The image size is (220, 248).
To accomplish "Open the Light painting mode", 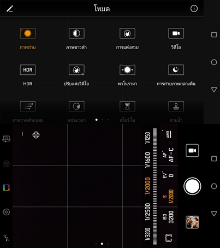I will click(x=28, y=106).
